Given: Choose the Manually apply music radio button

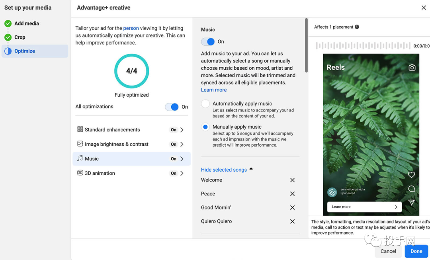Looking at the screenshot, I should point(205,127).
